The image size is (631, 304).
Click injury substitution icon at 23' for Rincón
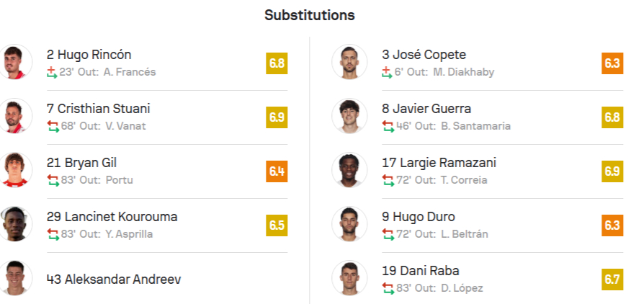coord(52,72)
